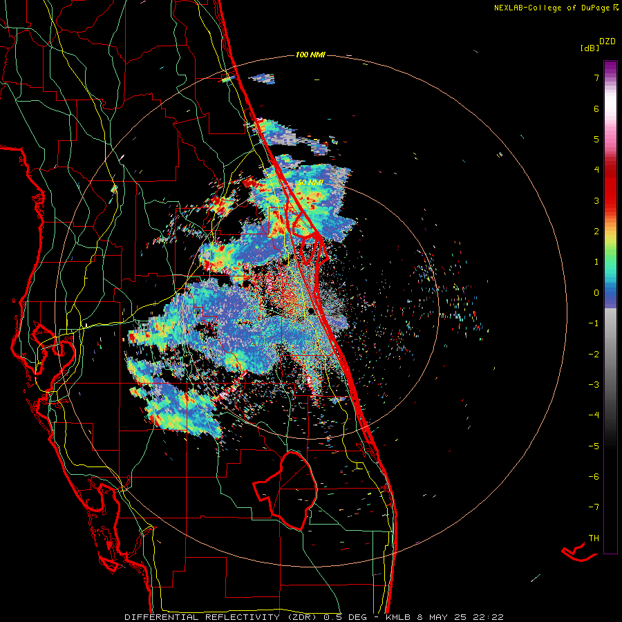622x622 pixels.
Task: Click the [dB] unit label
Action: (590, 48)
